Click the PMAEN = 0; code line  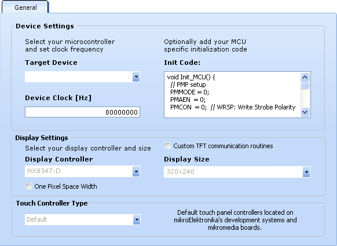188,100
